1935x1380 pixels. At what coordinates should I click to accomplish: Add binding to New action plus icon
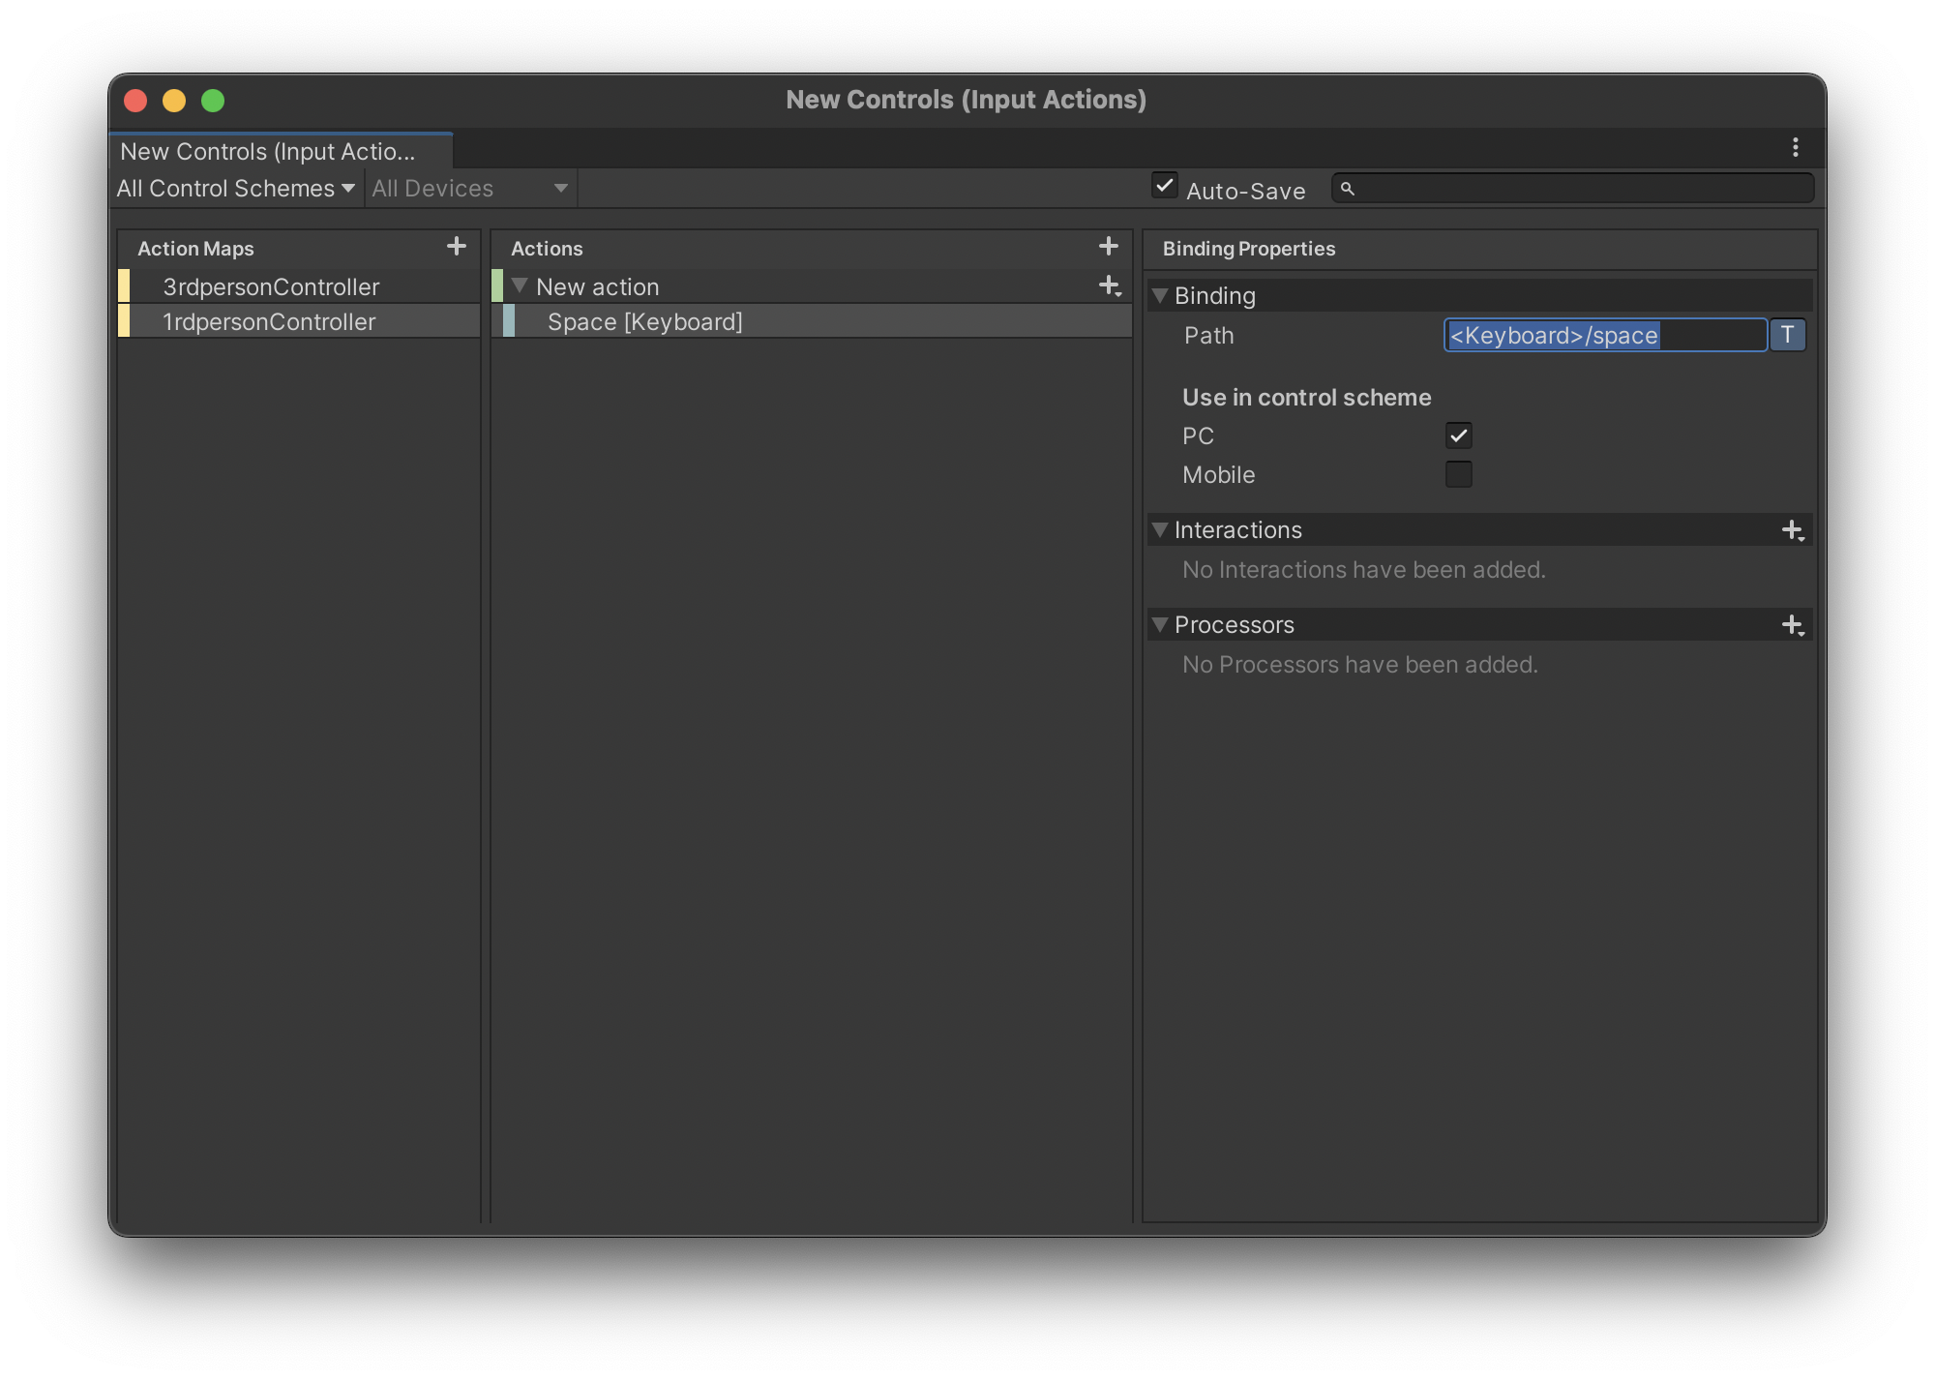tap(1110, 286)
